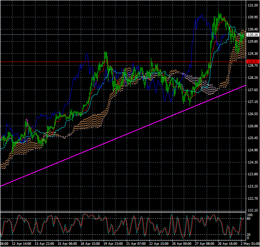Click the oscillator scale value 20
This screenshot has width=260, height=247.
pos(249,235)
